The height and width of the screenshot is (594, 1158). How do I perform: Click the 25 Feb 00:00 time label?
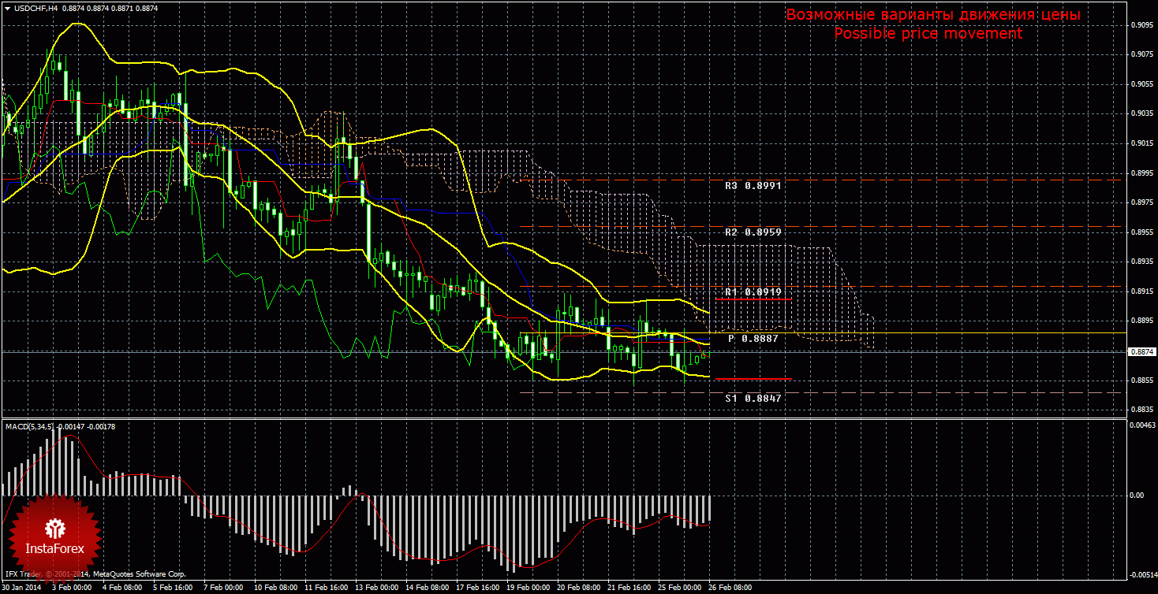pos(679,588)
